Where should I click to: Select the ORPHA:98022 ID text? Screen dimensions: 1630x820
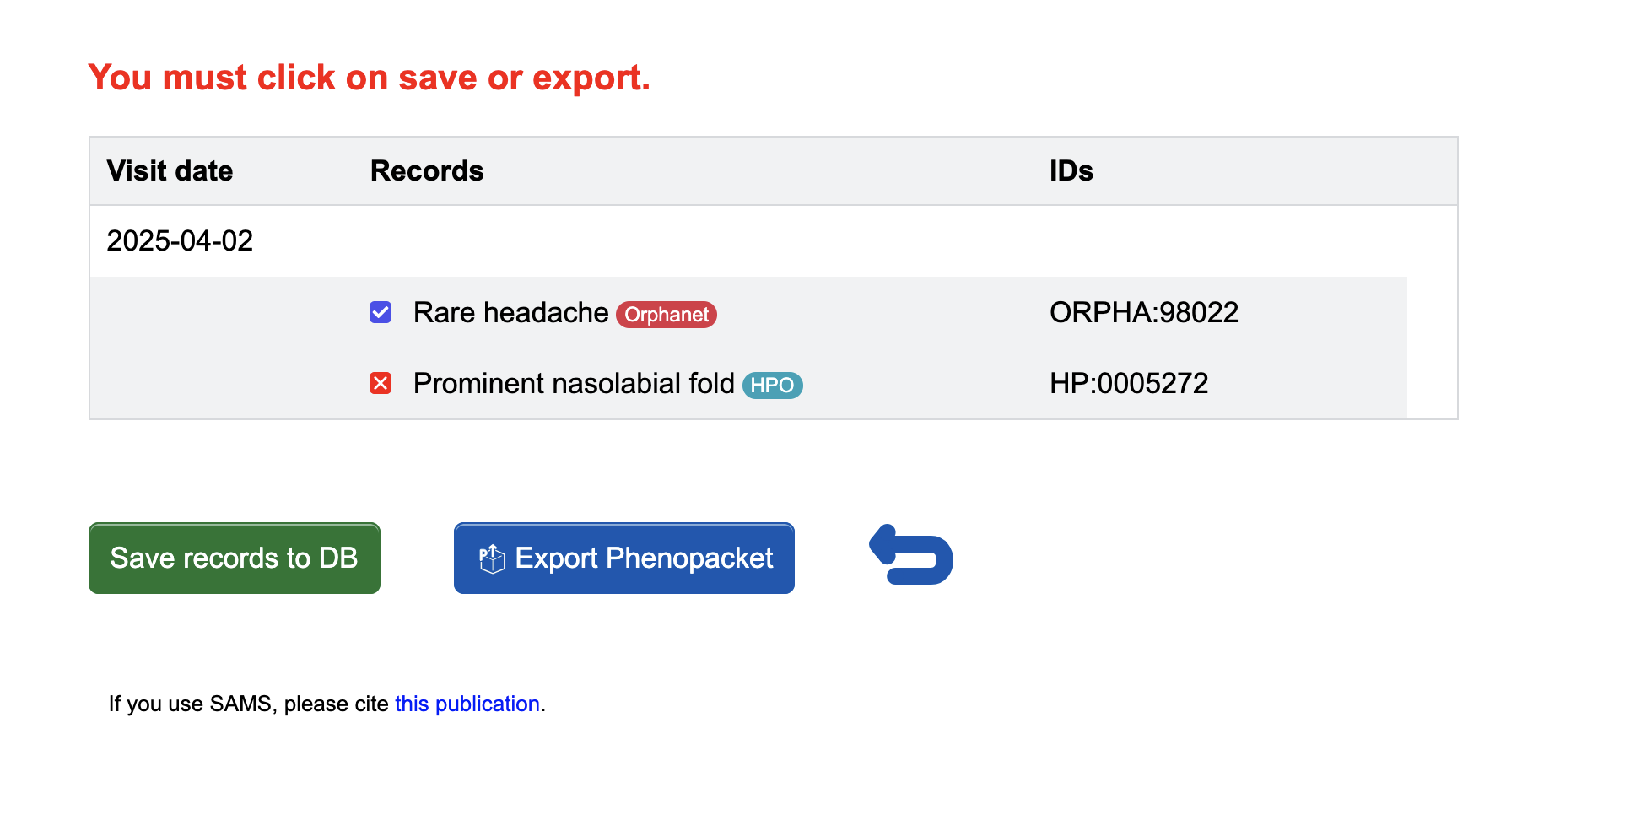point(1144,313)
